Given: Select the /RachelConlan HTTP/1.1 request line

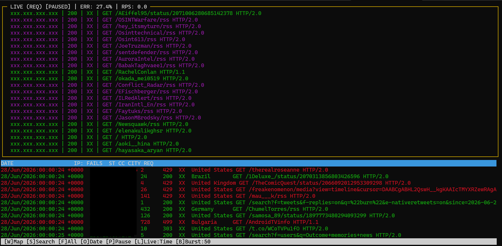Looking at the screenshot, I should [x=98, y=72].
